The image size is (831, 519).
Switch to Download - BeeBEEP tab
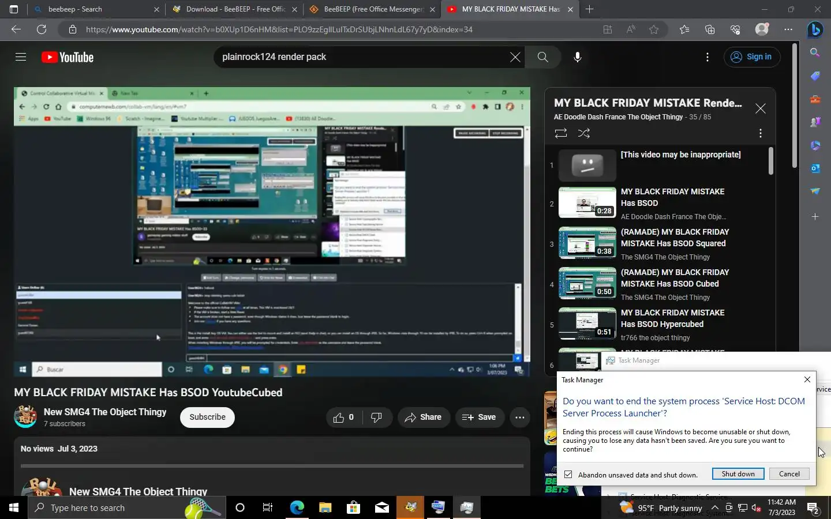click(234, 9)
